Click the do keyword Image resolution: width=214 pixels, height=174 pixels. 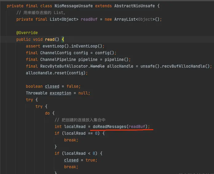[x=47, y=113]
